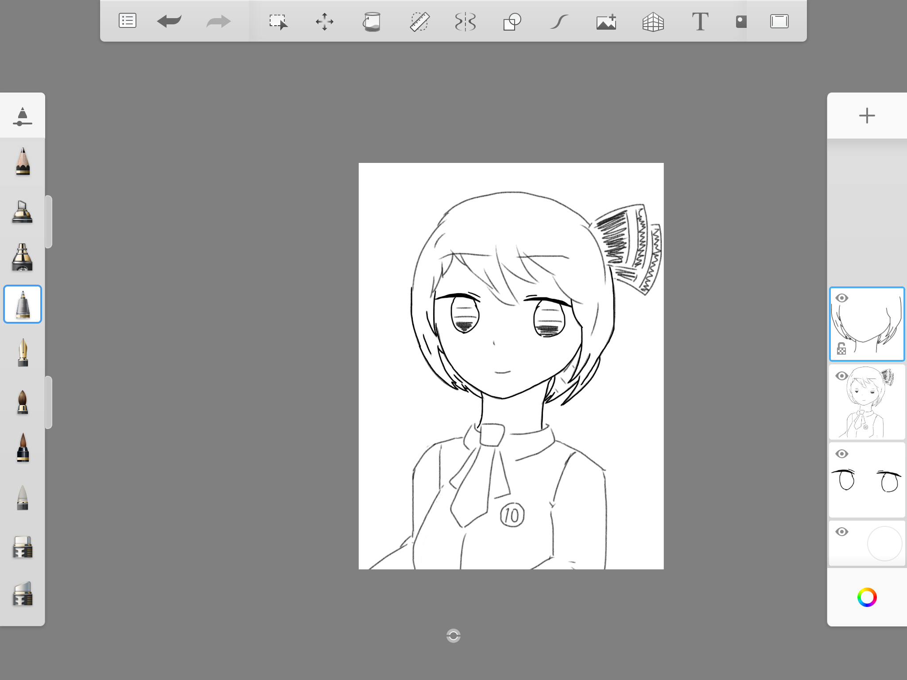Hide the eyes layer
Viewport: 907px width, 680px height.
(842, 454)
